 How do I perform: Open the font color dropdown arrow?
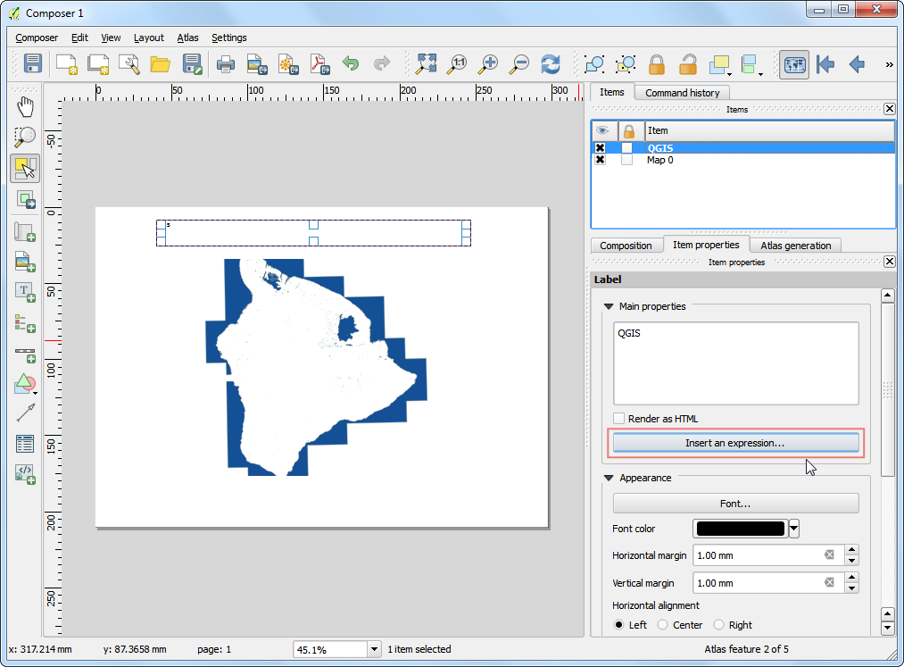click(794, 529)
